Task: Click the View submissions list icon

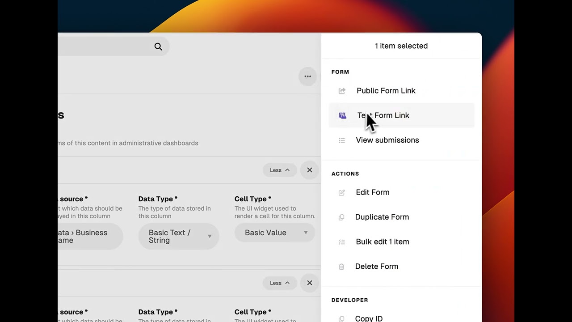Action: (342, 140)
